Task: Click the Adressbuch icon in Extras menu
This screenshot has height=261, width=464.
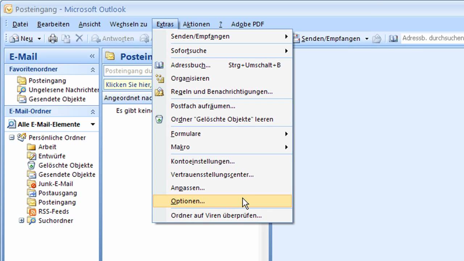Action: tap(159, 65)
